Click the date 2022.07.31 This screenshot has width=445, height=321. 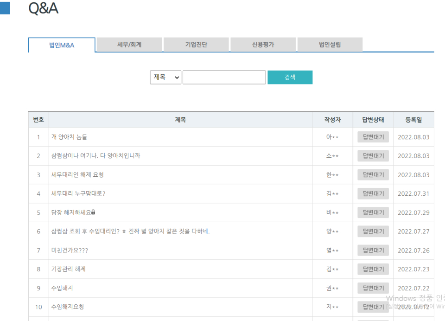tap(413, 194)
